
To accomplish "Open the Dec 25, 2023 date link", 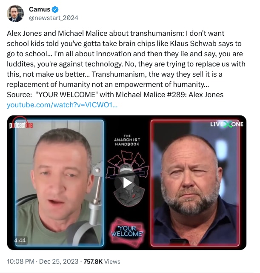I will pos(59,262).
